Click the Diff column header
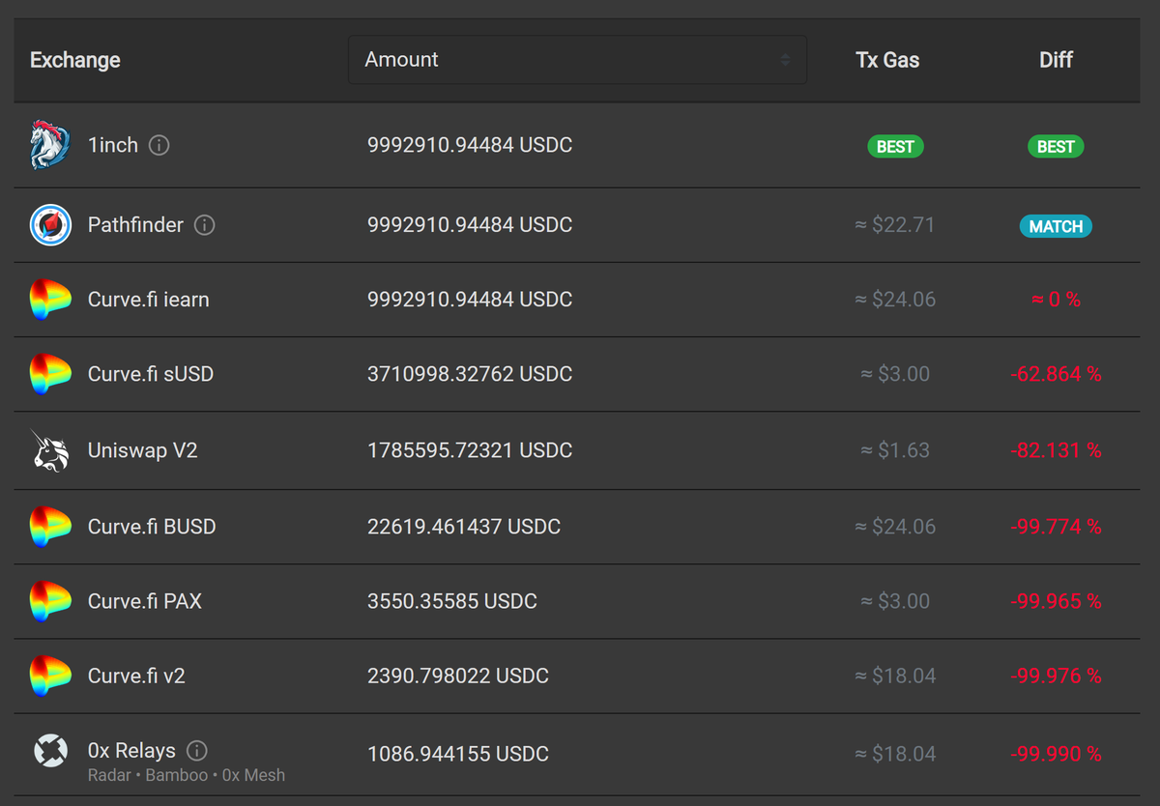The image size is (1160, 806). [x=1056, y=60]
